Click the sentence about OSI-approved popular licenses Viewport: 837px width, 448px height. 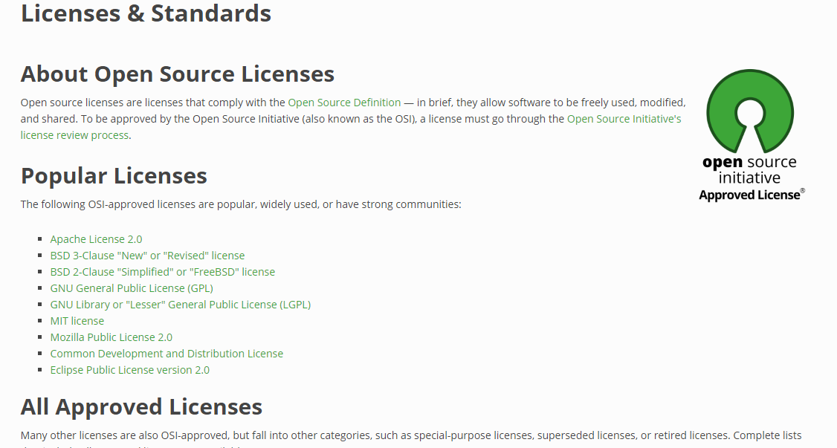pyautogui.click(x=241, y=204)
